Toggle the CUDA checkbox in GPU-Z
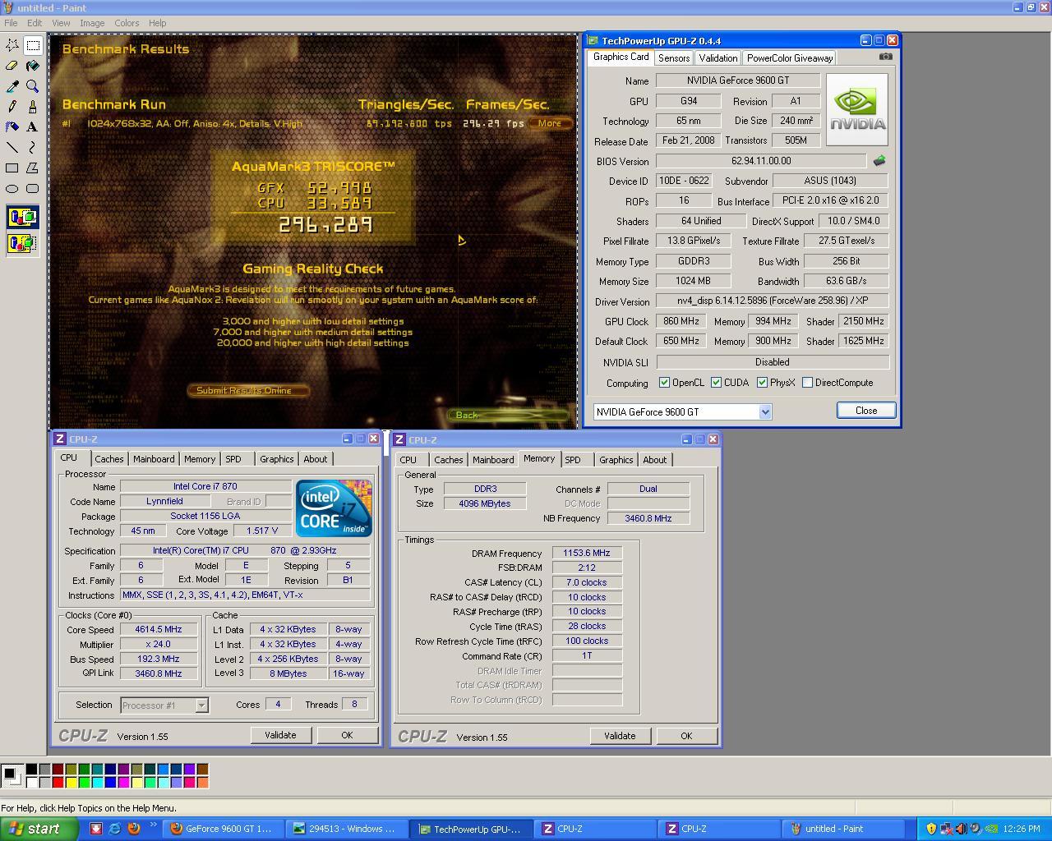 (716, 383)
